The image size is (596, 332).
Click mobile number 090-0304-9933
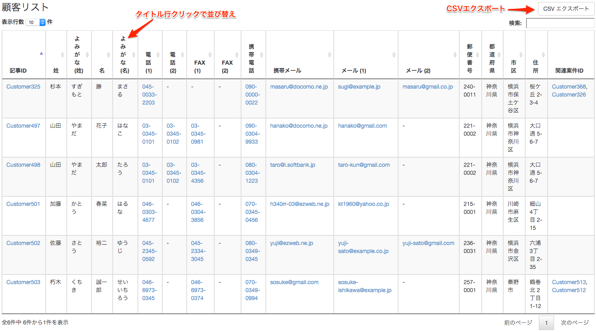[x=253, y=134]
